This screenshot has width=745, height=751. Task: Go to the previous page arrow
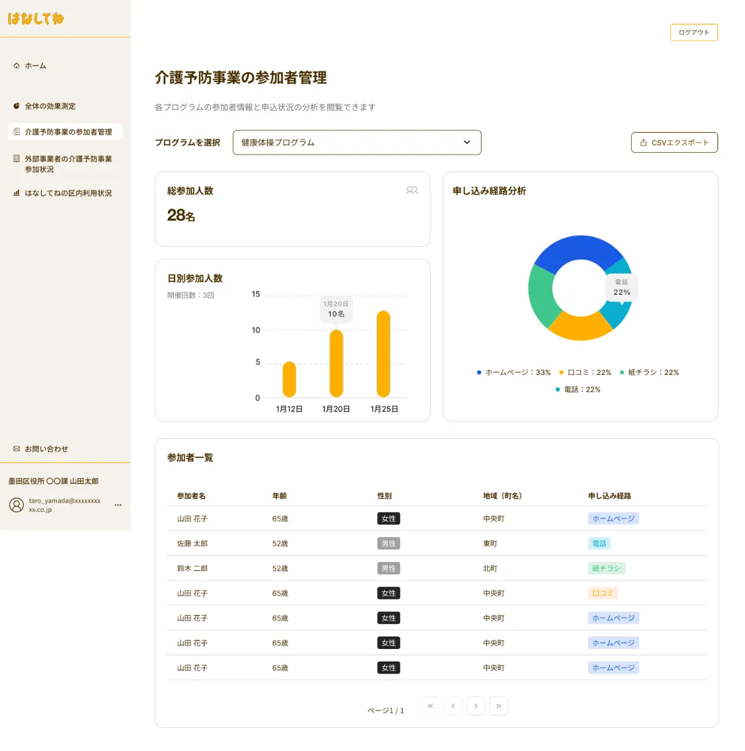point(453,706)
